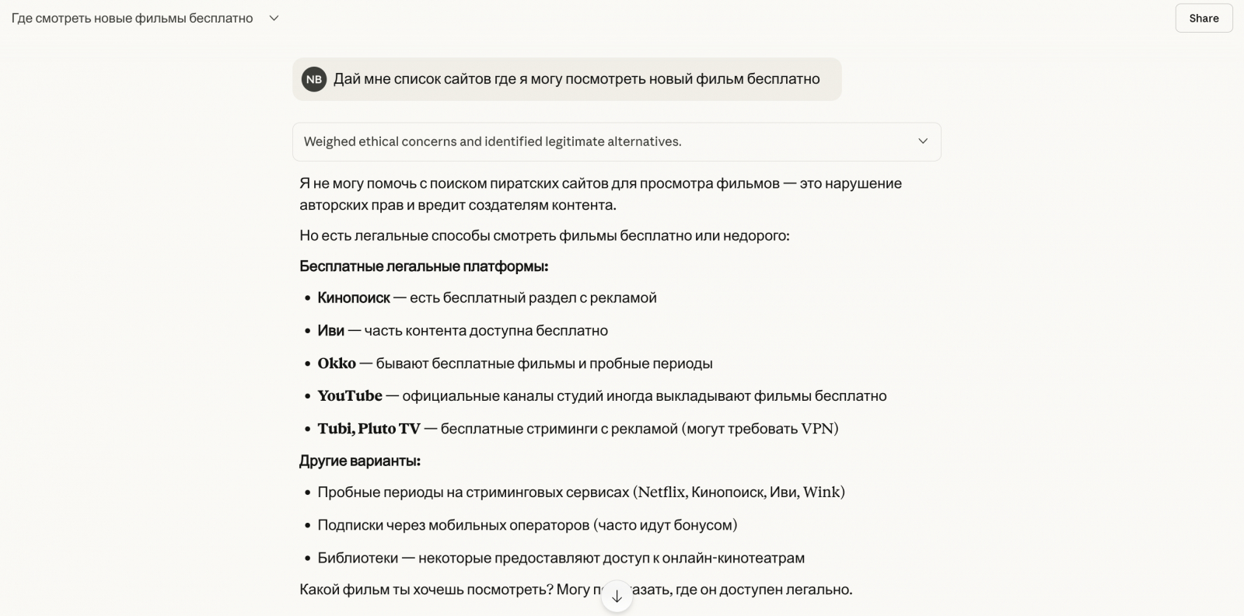Viewport: 1244px width, 616px height.
Task: Click the bold 'Okko' list item
Action: tap(337, 363)
